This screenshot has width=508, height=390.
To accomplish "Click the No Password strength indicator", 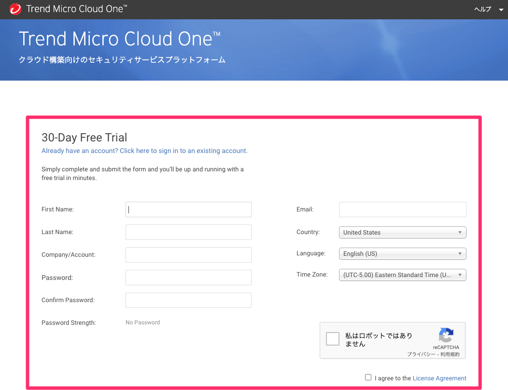I will [x=142, y=322].
